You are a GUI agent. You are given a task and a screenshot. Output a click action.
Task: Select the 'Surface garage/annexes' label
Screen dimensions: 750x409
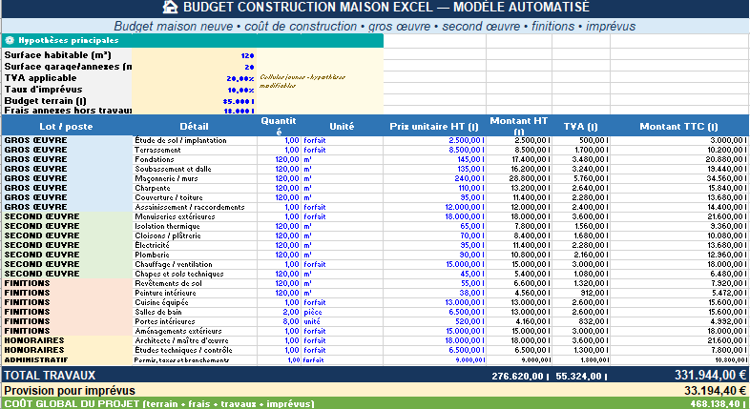pyautogui.click(x=68, y=67)
